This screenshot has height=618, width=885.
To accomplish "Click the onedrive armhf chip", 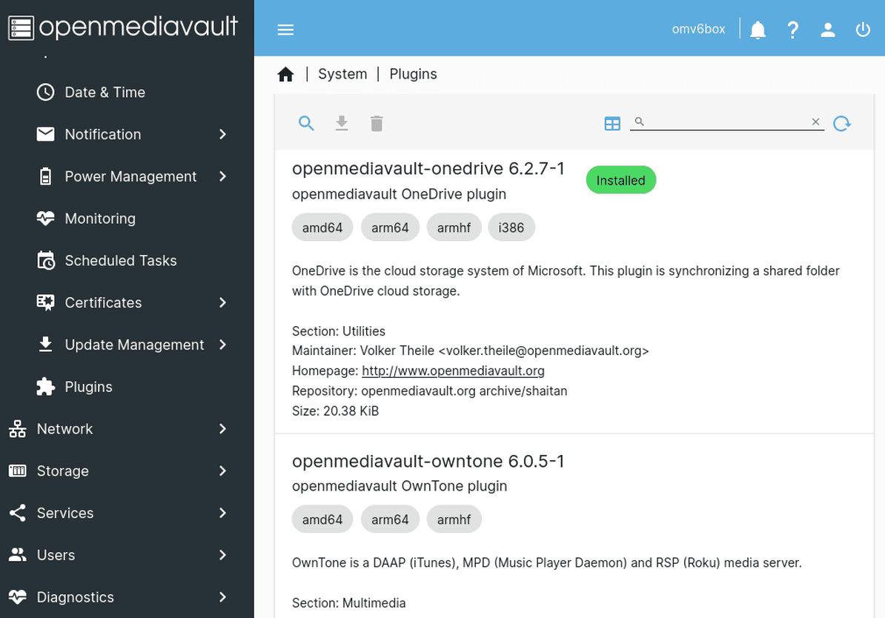I will [454, 227].
